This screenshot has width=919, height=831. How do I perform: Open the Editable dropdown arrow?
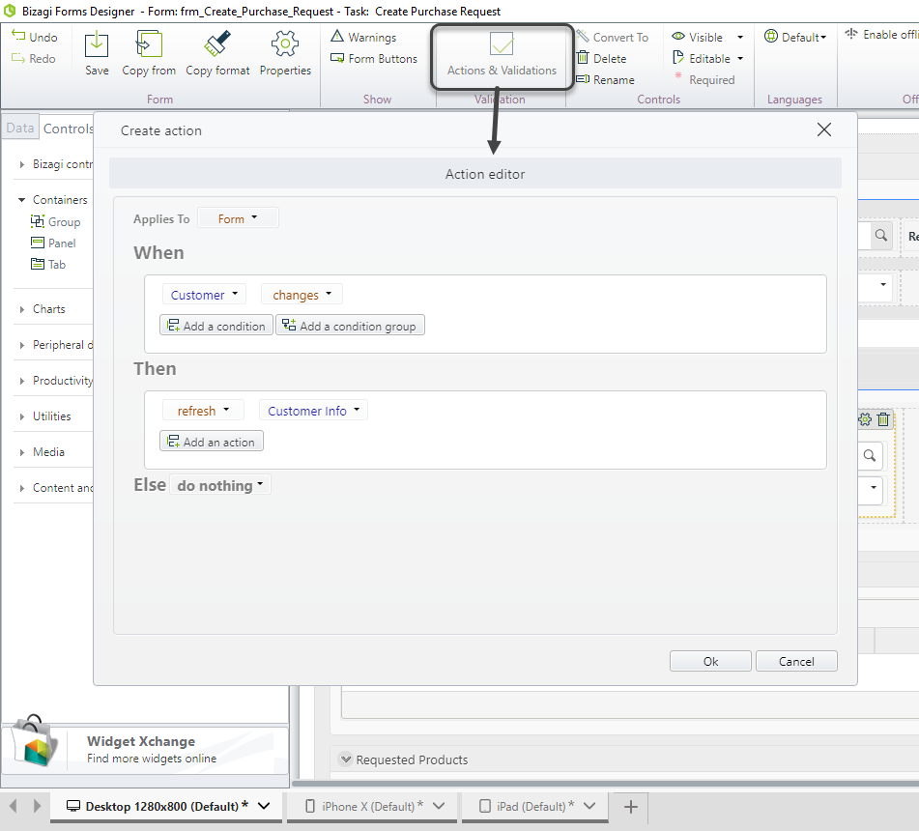coord(740,59)
